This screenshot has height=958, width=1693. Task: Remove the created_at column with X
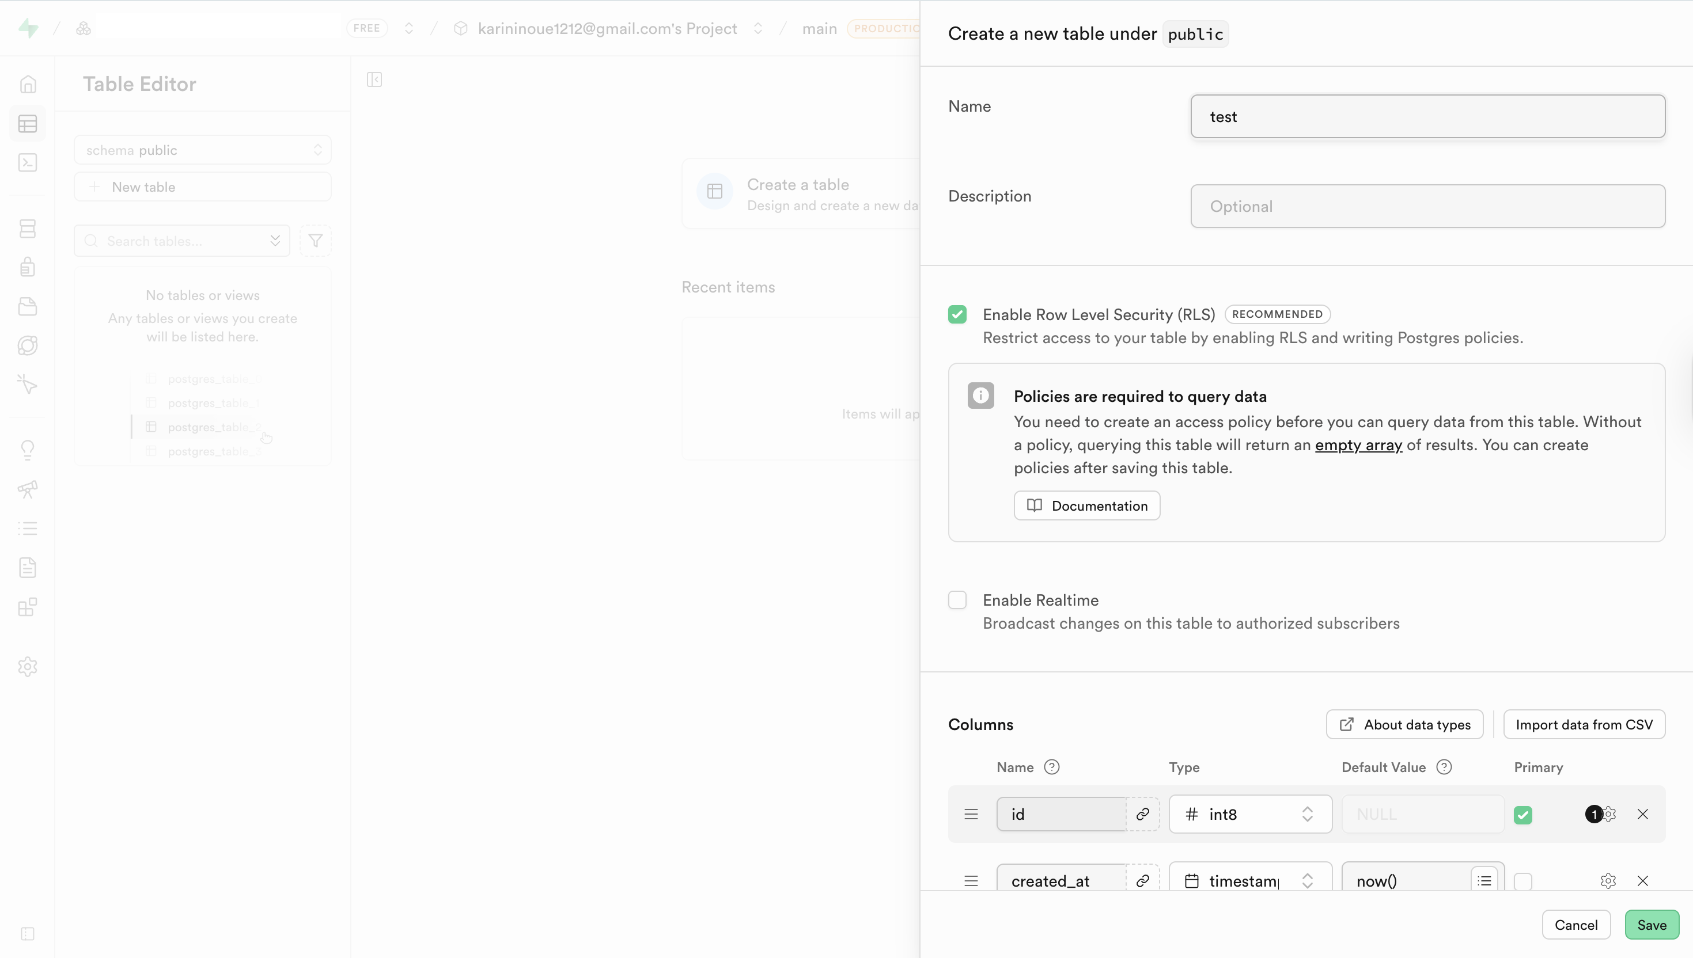point(1642,880)
